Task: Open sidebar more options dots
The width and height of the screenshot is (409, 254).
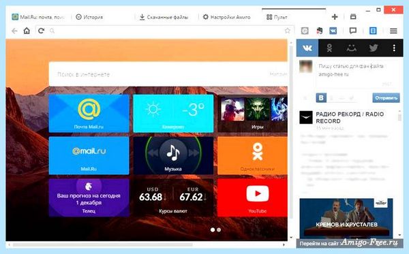Action: point(394,48)
